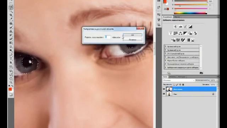Select the Gradient tool
The height and width of the screenshot is (128, 227).
click(x=11, y=43)
